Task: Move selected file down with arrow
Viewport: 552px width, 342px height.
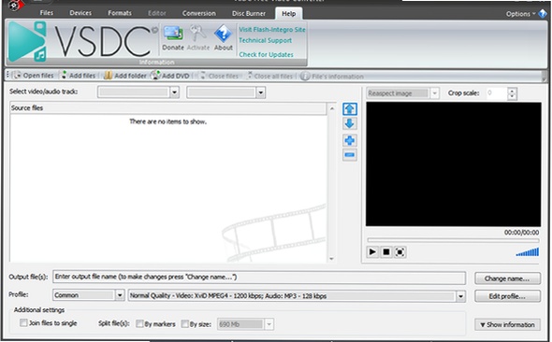Action: (x=350, y=123)
